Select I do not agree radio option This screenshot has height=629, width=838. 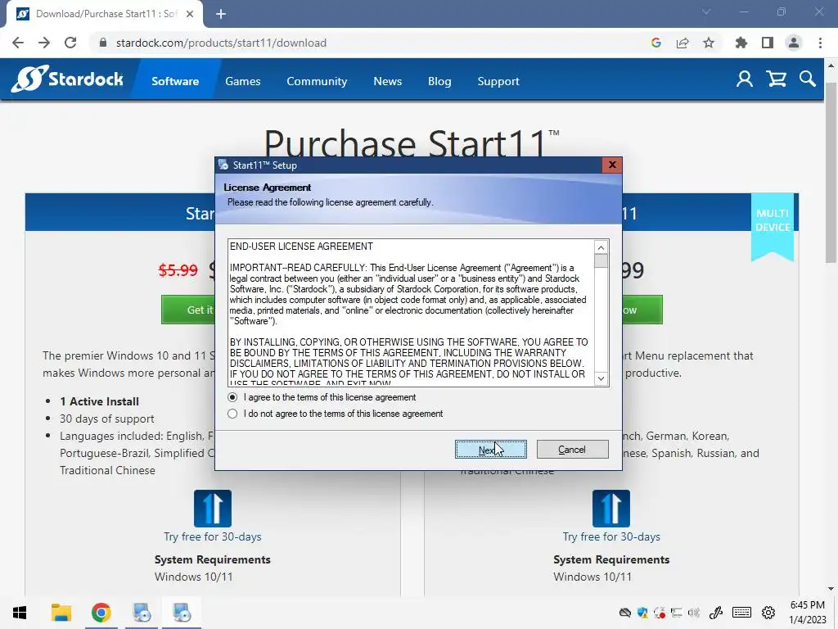coord(232,414)
